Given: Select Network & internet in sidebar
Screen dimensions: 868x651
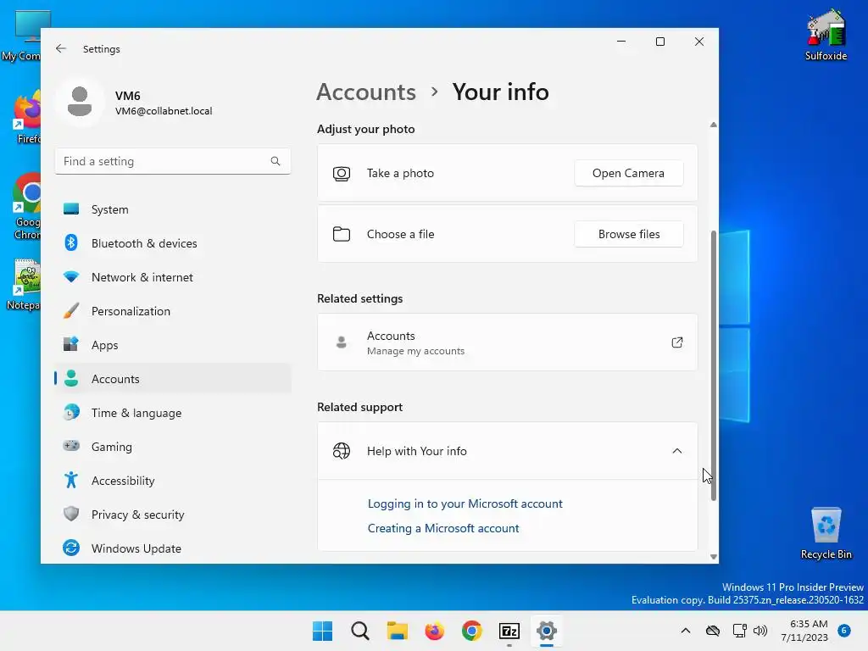Looking at the screenshot, I should tap(173, 277).
